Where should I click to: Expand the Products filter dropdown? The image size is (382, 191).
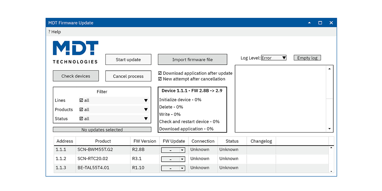pos(146,110)
